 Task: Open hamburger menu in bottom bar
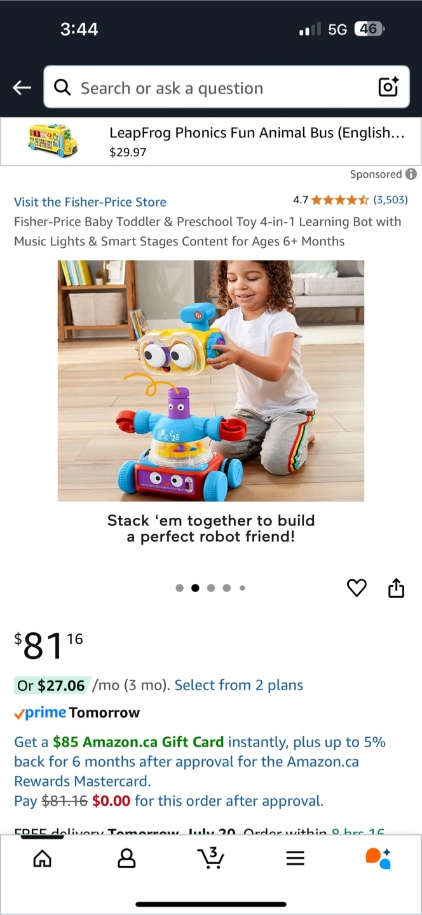tap(295, 859)
